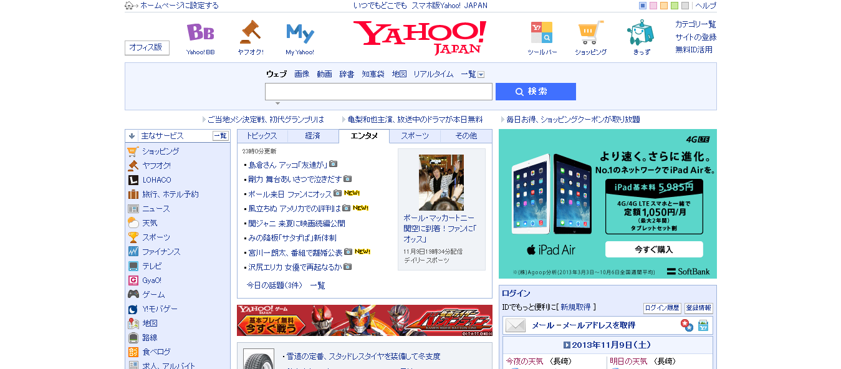Select 知恵袋 search category
This screenshot has width=841, height=369.
click(x=373, y=74)
